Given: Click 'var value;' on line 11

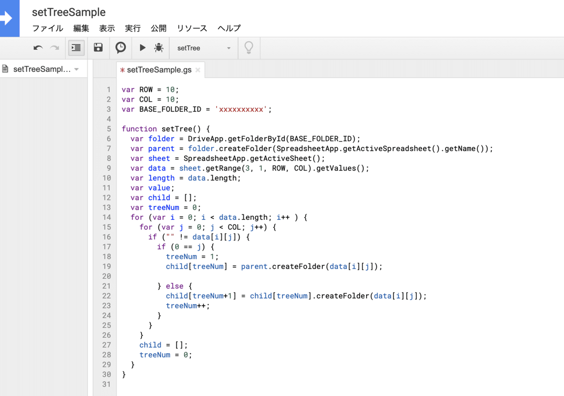Looking at the screenshot, I should (152, 188).
